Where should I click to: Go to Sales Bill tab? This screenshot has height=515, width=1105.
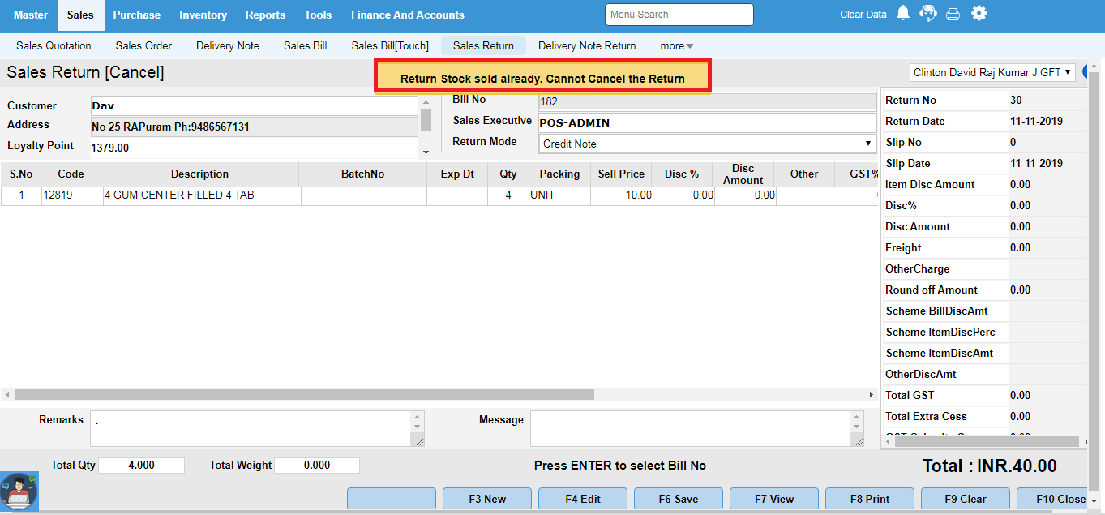[x=306, y=45]
